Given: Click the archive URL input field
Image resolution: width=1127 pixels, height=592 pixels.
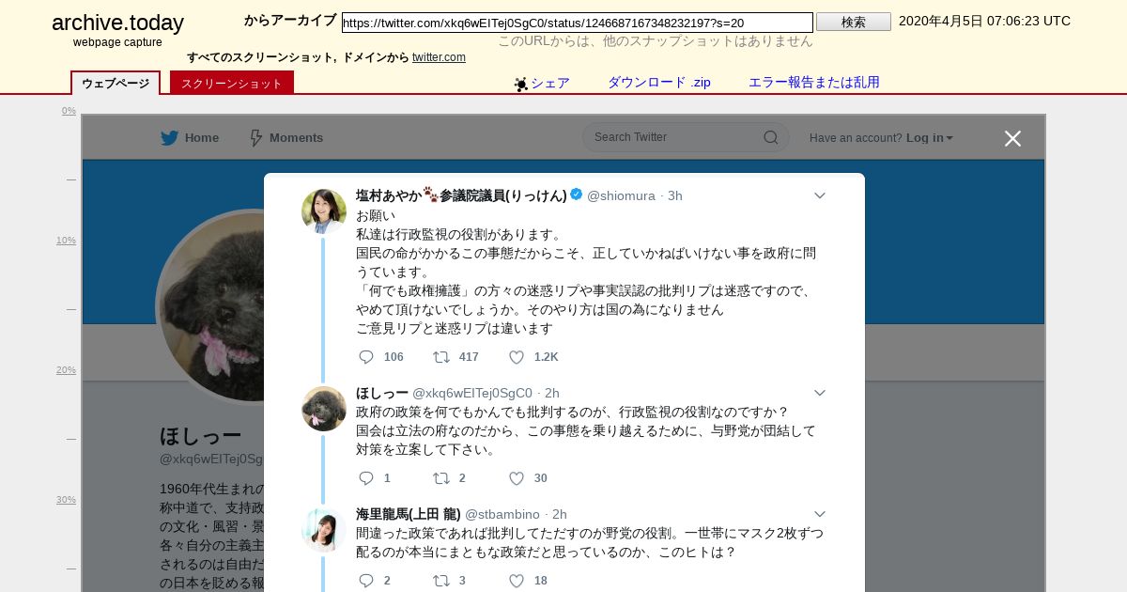Looking at the screenshot, I should coord(578,23).
